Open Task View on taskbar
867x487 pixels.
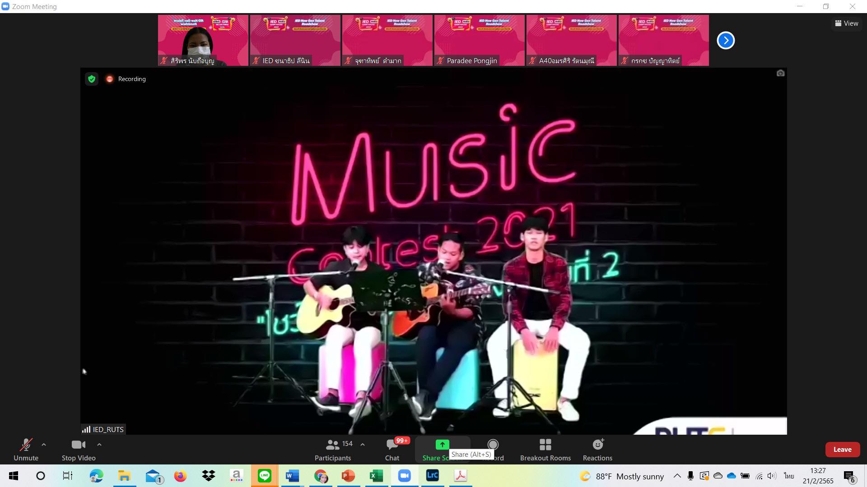68,476
